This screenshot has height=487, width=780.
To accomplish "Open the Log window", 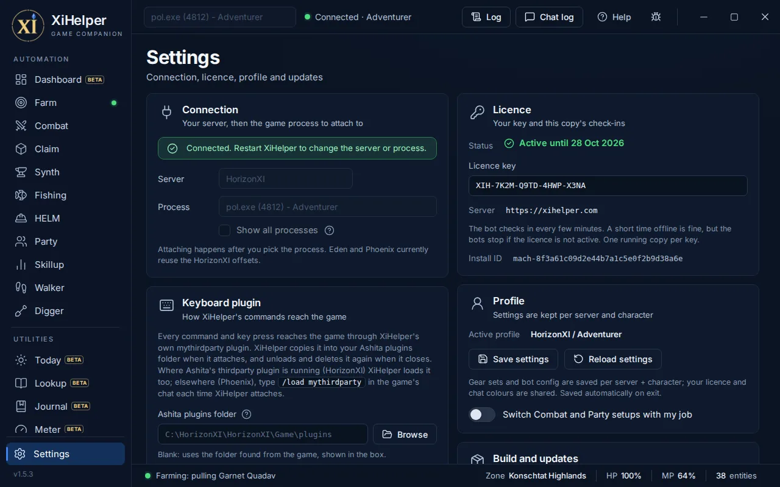I will click(x=486, y=17).
